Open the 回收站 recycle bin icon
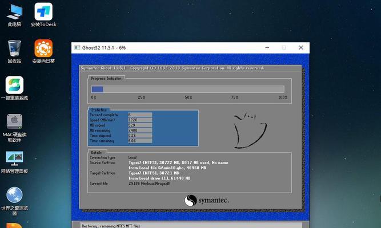This screenshot has height=228, width=381. [14, 50]
